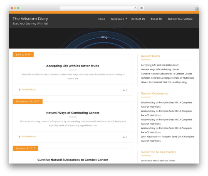Minimize the browser window with yellow button
The width and height of the screenshot is (208, 176).
click(15, 8)
